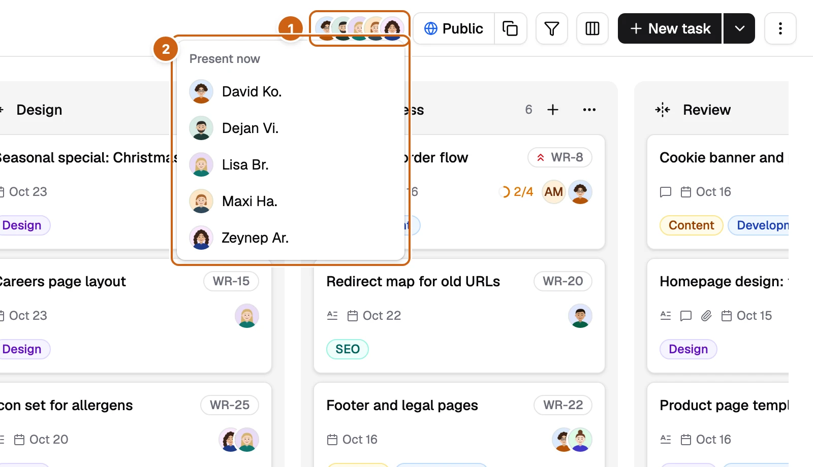Click the assignee avatar on Careers page layout

247,316
